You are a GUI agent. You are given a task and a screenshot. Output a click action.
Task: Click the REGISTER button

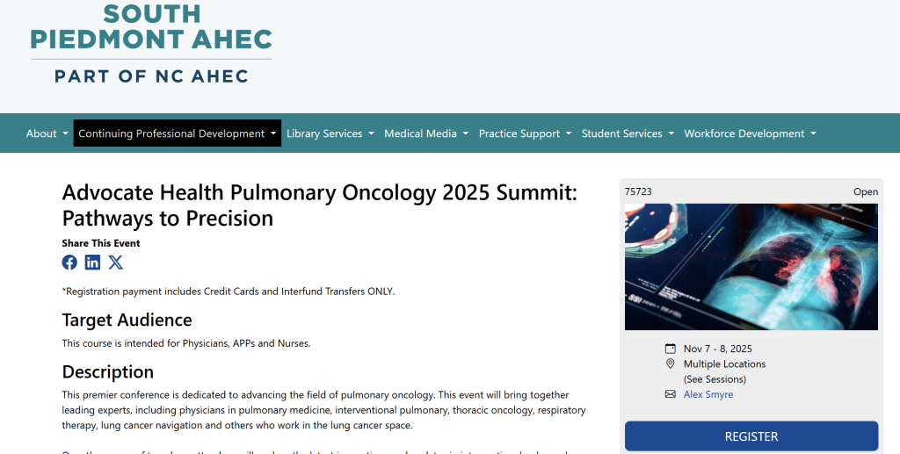pyautogui.click(x=751, y=436)
